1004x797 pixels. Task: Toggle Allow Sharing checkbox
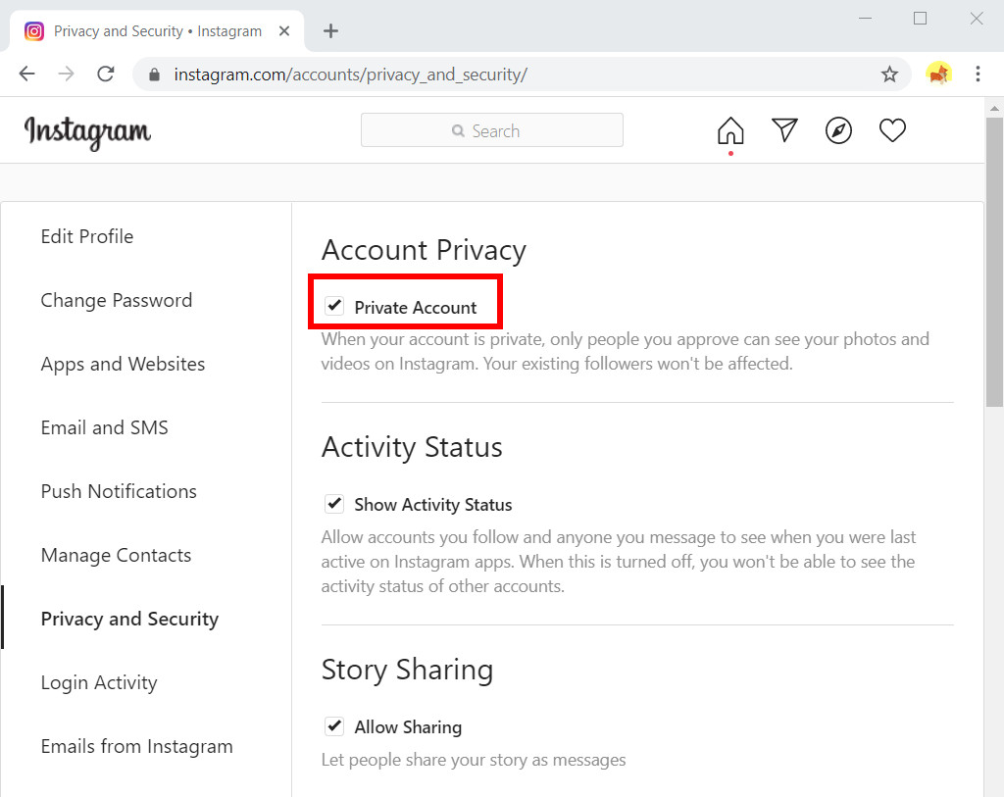334,726
